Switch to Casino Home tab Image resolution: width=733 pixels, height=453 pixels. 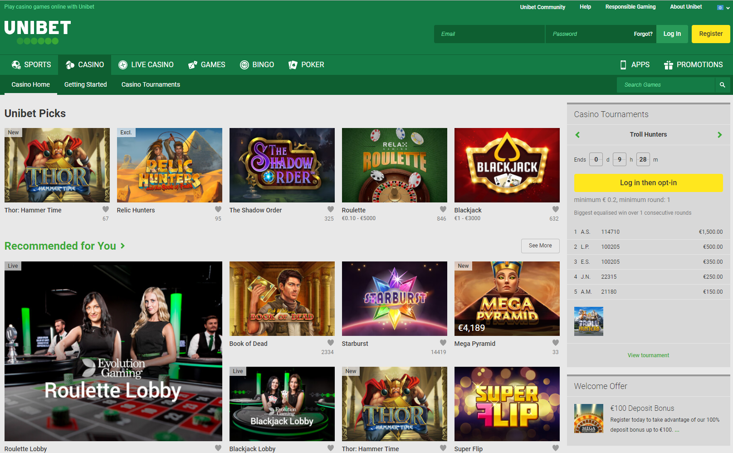tap(31, 84)
